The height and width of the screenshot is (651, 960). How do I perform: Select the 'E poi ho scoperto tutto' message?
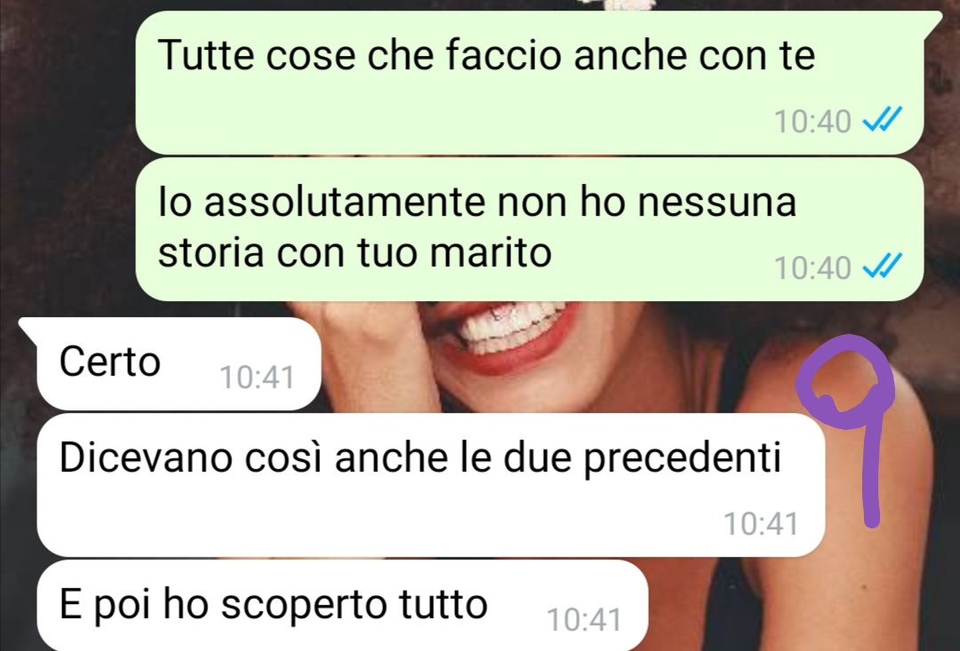pyautogui.click(x=342, y=606)
